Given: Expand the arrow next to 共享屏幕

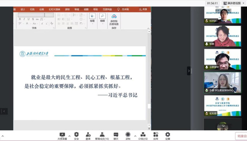Looking at the screenshot, I should [x=69, y=136].
